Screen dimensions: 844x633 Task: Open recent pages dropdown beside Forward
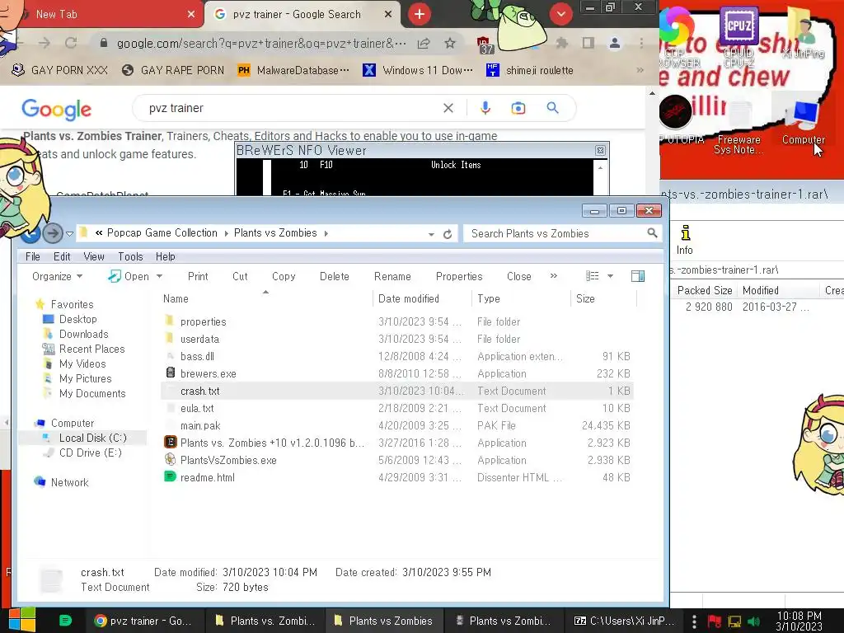[69, 233]
